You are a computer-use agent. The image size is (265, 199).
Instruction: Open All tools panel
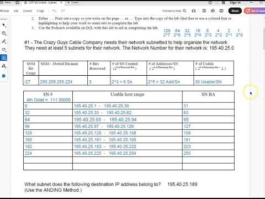click(4, 11)
